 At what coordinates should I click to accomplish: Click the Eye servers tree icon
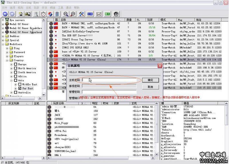point(7,20)
